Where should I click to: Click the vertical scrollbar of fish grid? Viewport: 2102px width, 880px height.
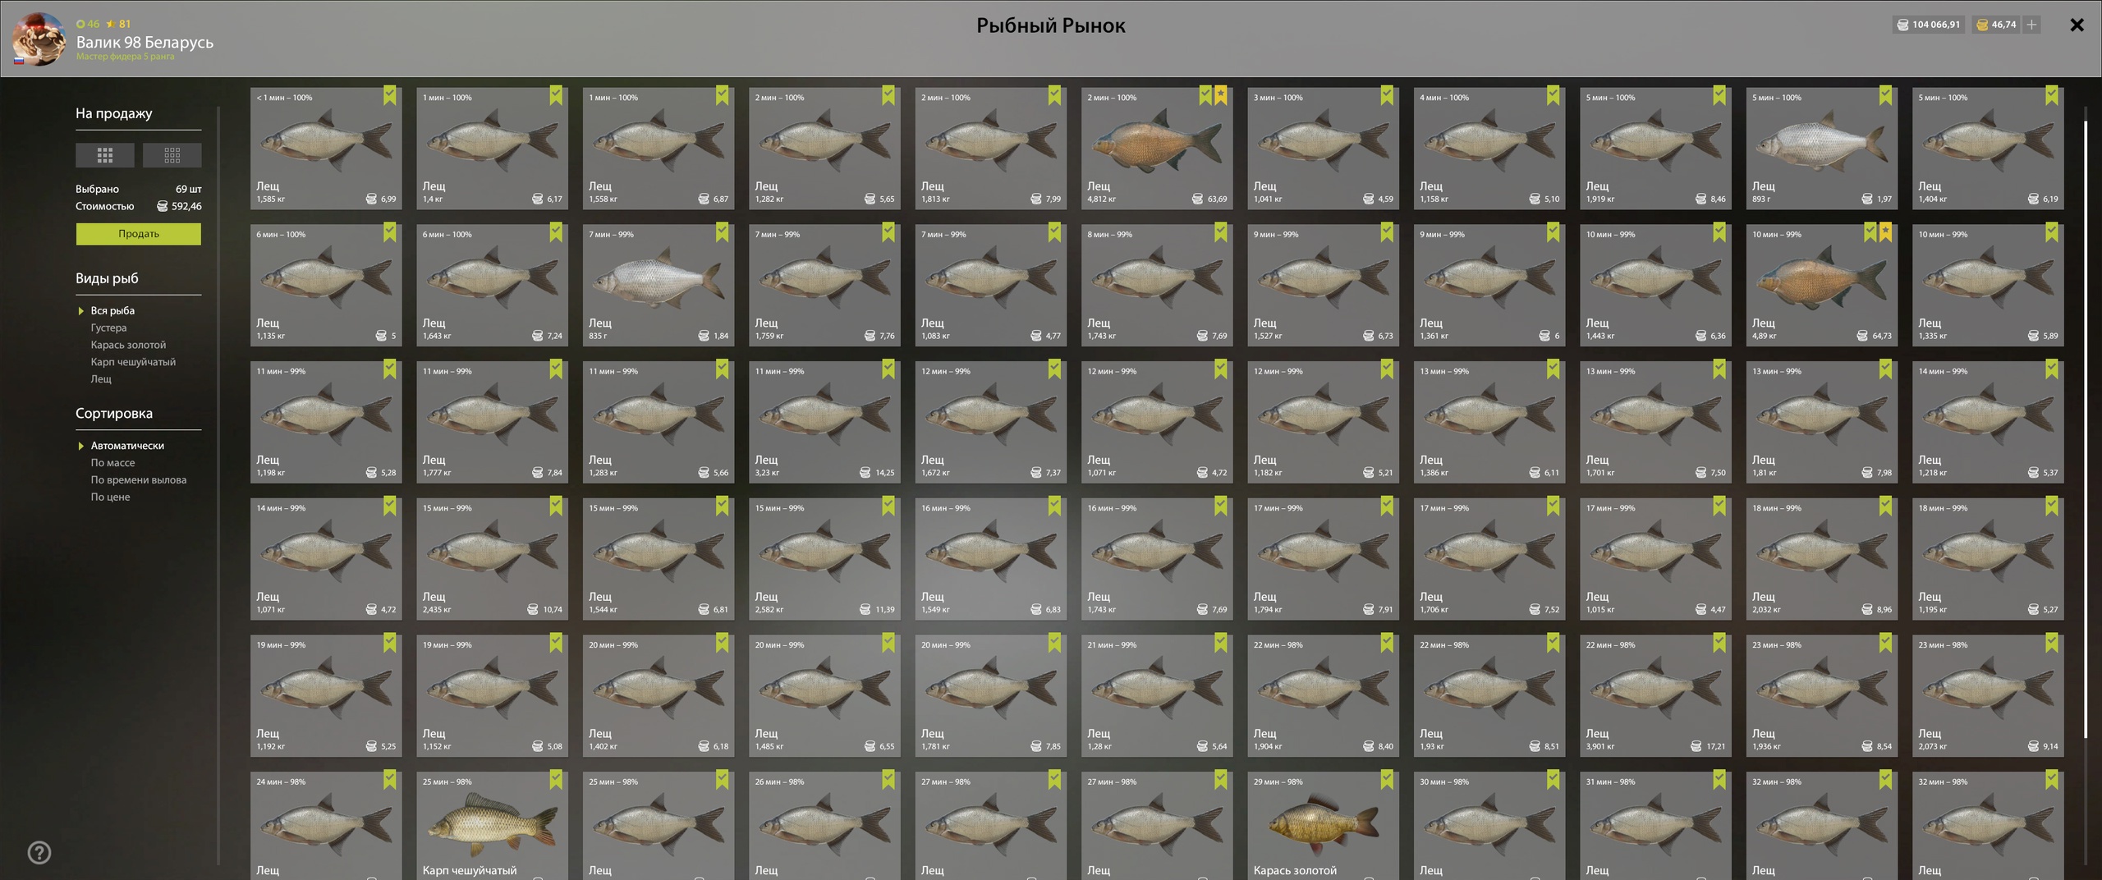coord(2085,427)
